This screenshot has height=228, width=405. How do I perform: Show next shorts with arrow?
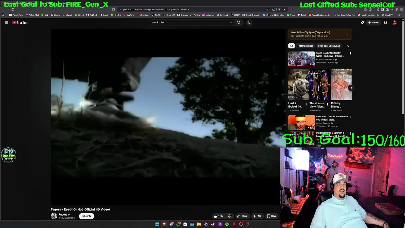tap(351, 88)
